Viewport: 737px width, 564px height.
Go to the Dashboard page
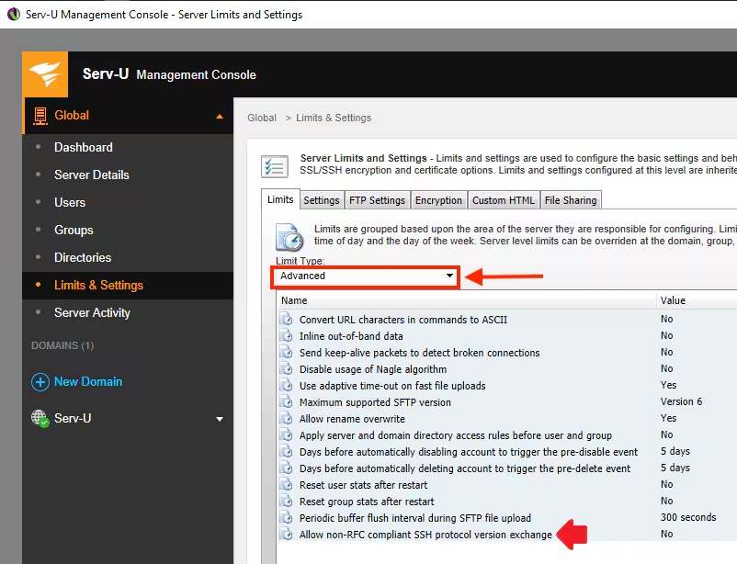coord(84,147)
